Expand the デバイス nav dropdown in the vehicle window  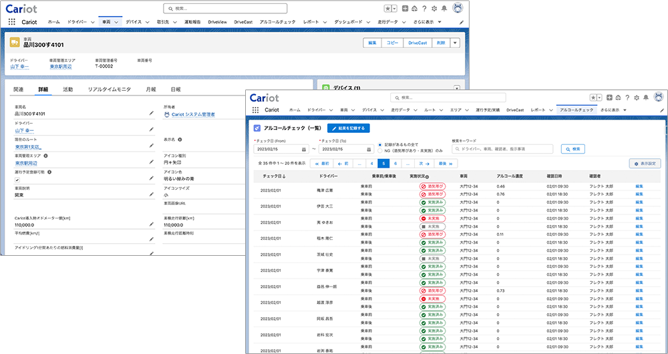coord(148,22)
